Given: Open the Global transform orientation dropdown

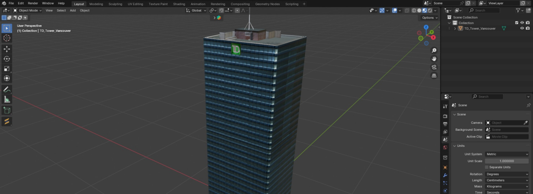Looking at the screenshot, I should (x=196, y=11).
